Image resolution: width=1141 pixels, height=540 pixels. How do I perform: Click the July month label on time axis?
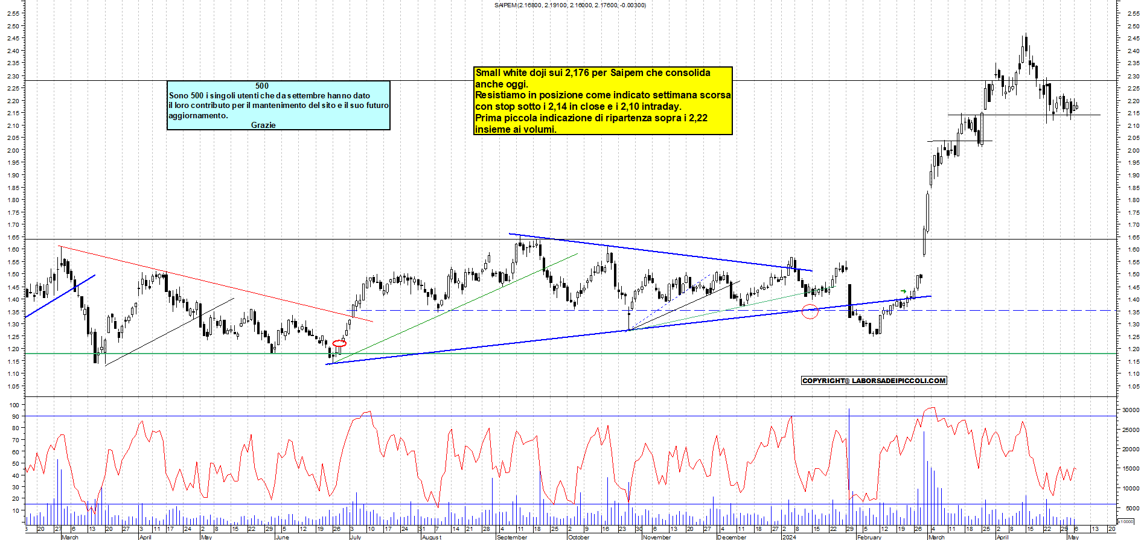coord(356,537)
